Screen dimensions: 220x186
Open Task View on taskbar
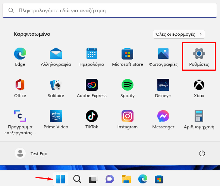94,179
